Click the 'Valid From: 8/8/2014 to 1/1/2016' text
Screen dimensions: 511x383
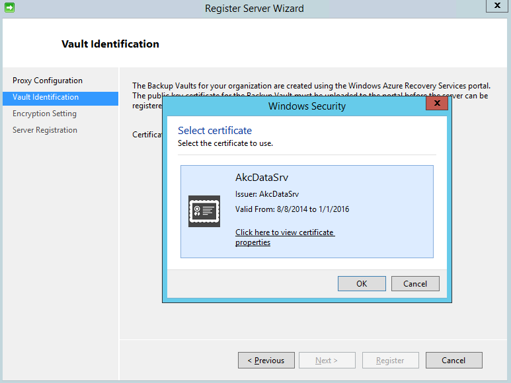[292, 209]
